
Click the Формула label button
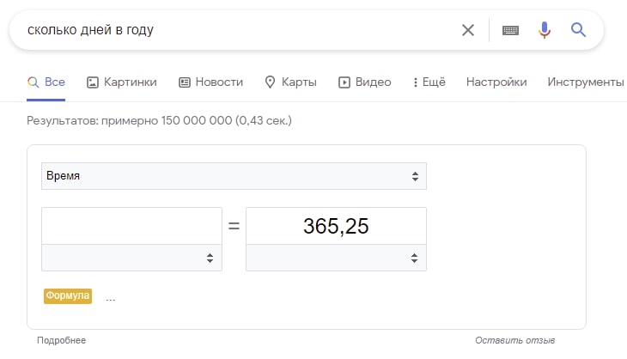coord(68,295)
